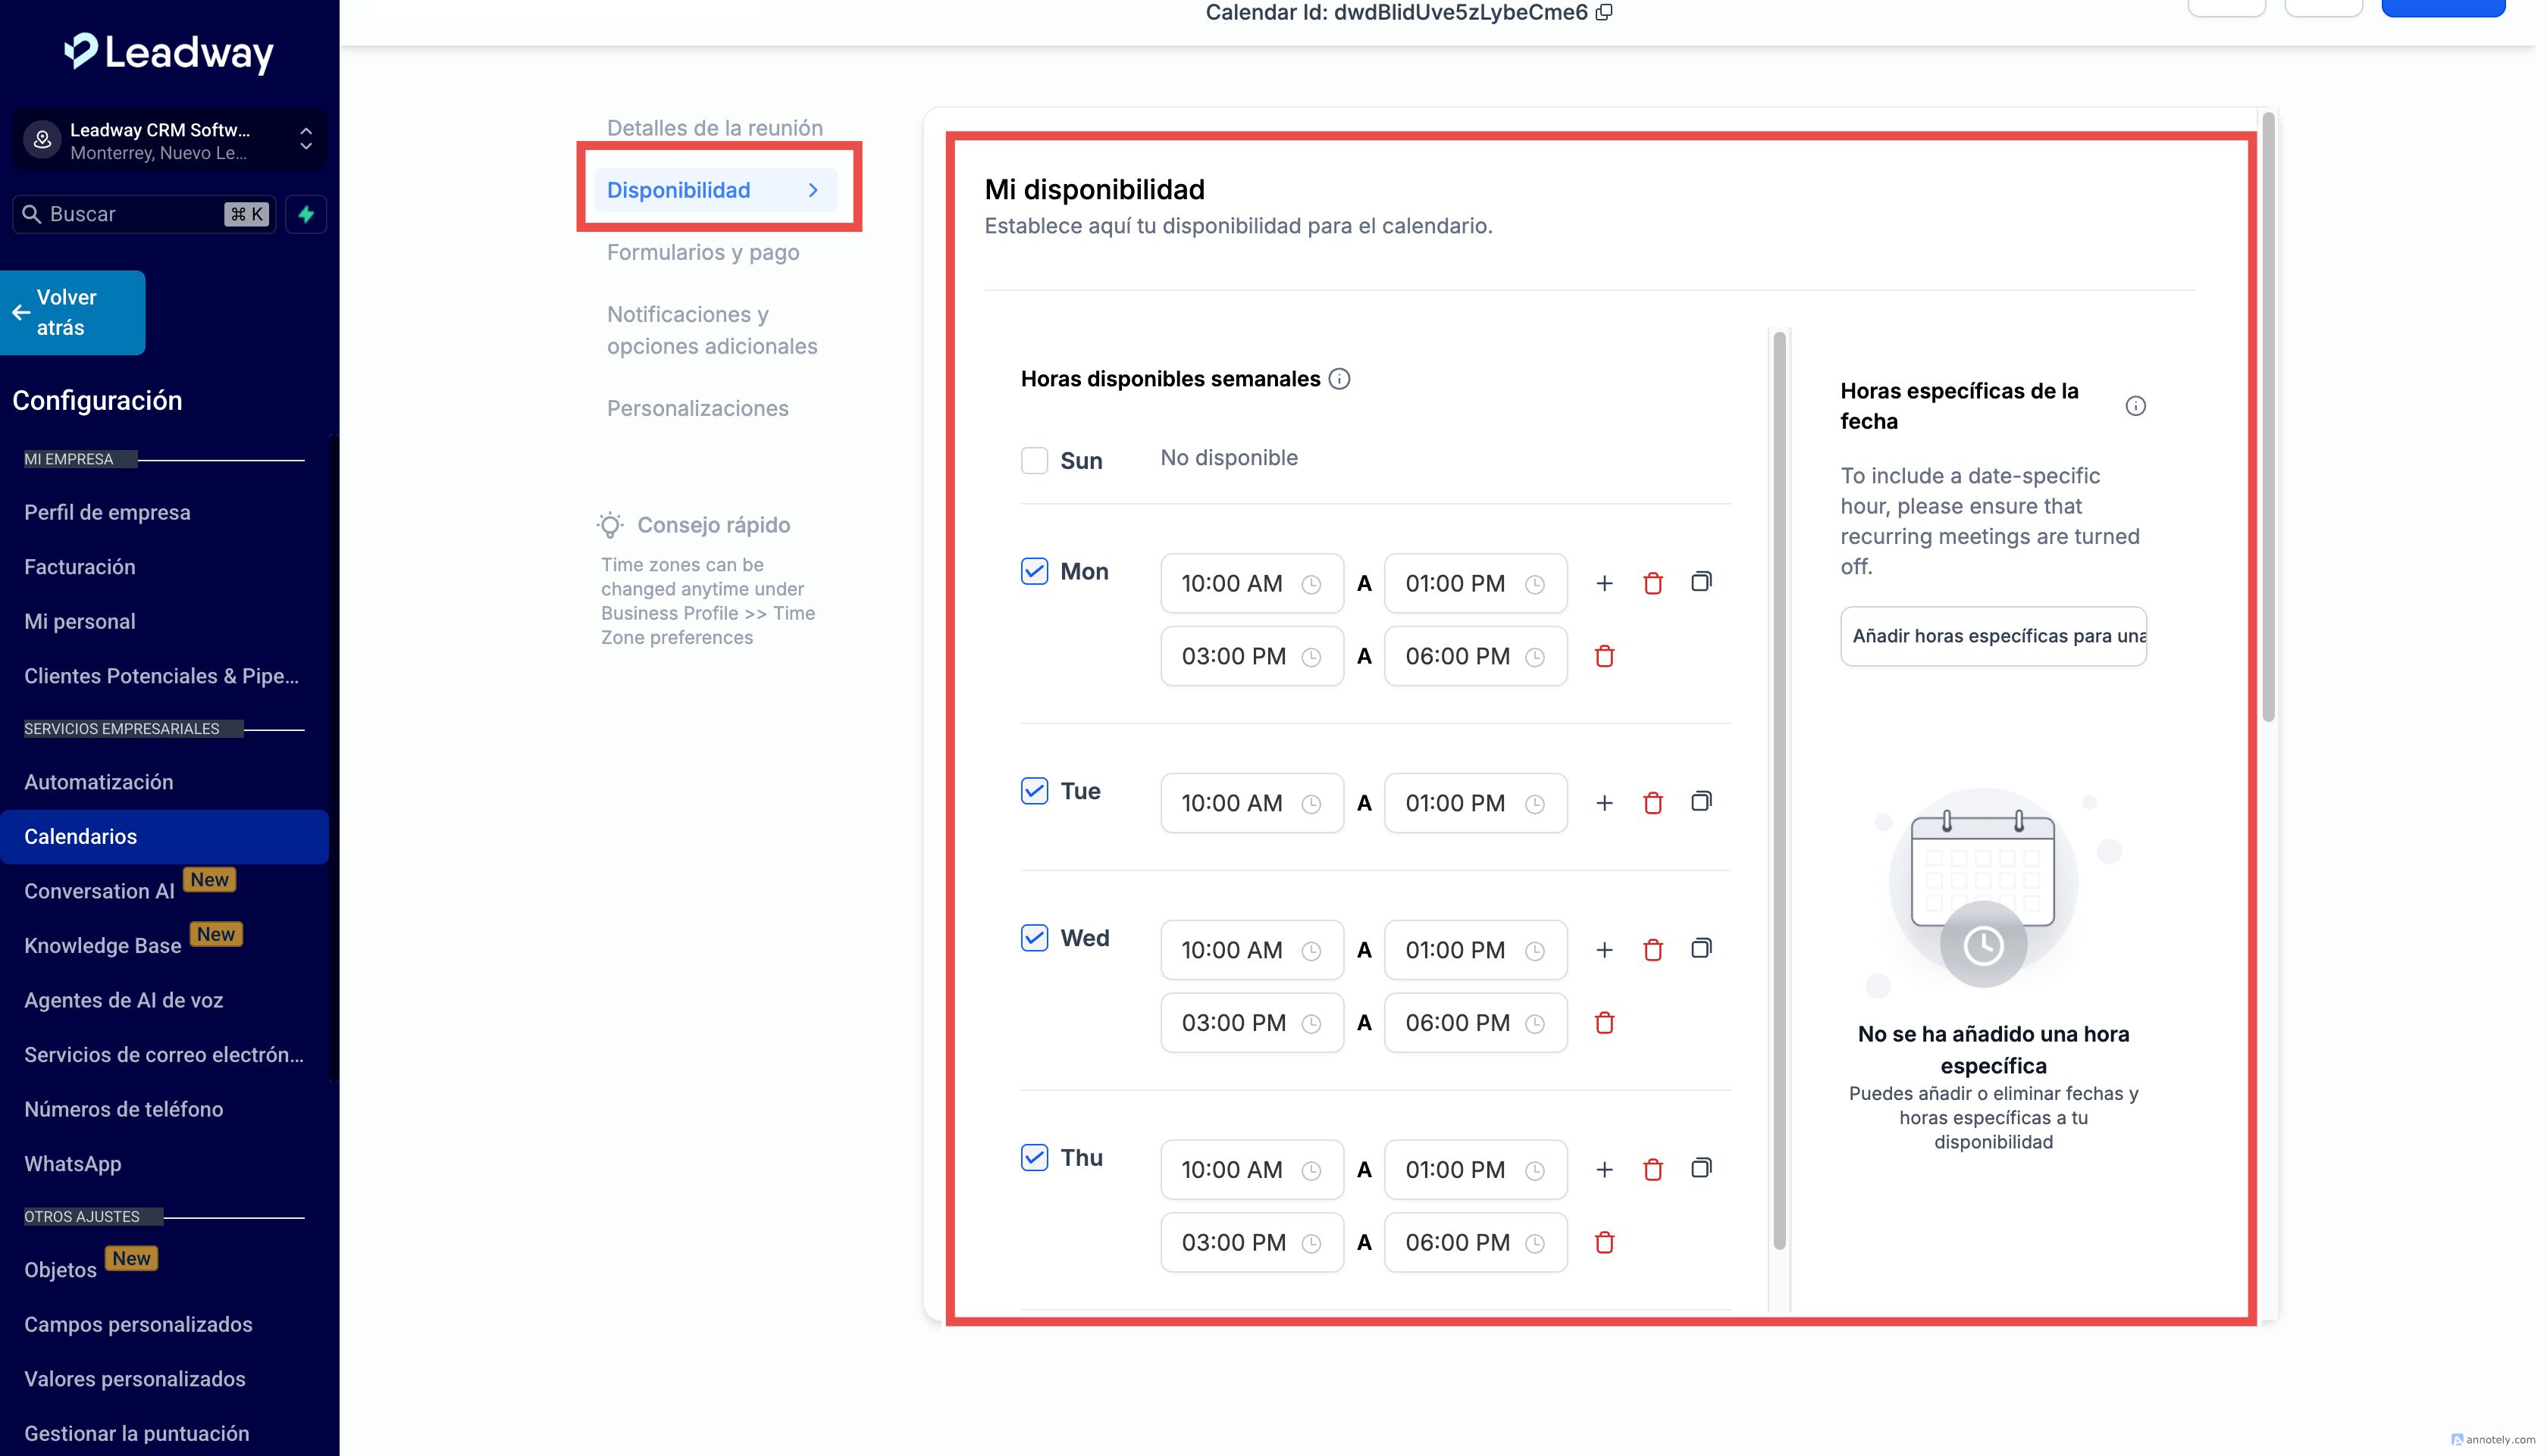This screenshot has height=1456, width=2547.
Task: Open Monday's 10:00 AM start time picker
Action: click(1251, 583)
